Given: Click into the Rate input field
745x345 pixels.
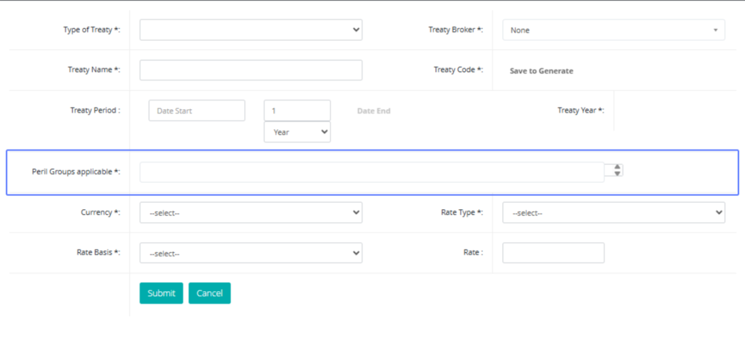Looking at the screenshot, I should [x=553, y=253].
